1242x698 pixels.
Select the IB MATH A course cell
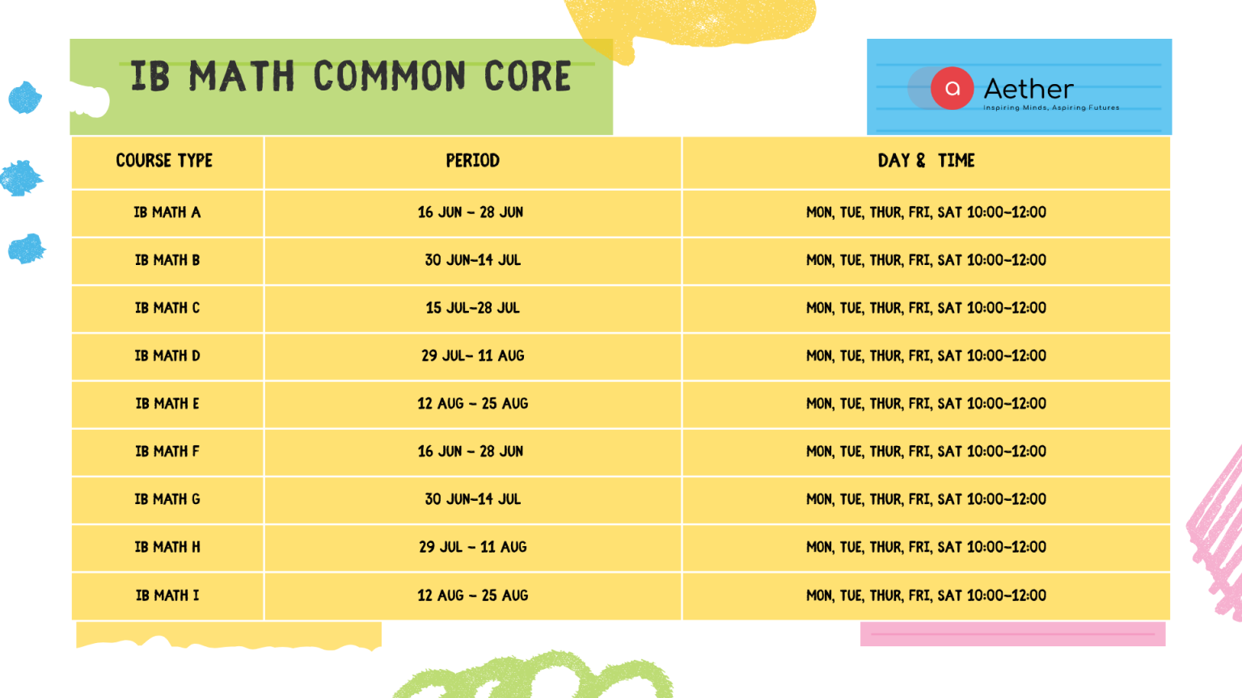coord(167,212)
